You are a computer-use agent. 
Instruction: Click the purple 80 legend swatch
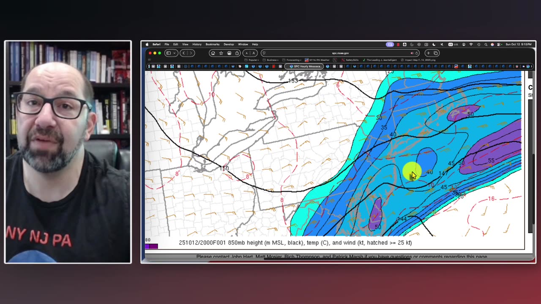tap(152, 246)
